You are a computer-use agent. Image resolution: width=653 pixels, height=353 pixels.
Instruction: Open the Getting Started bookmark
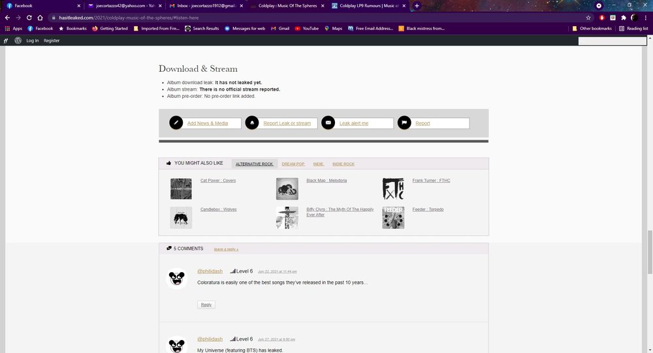pyautogui.click(x=110, y=28)
